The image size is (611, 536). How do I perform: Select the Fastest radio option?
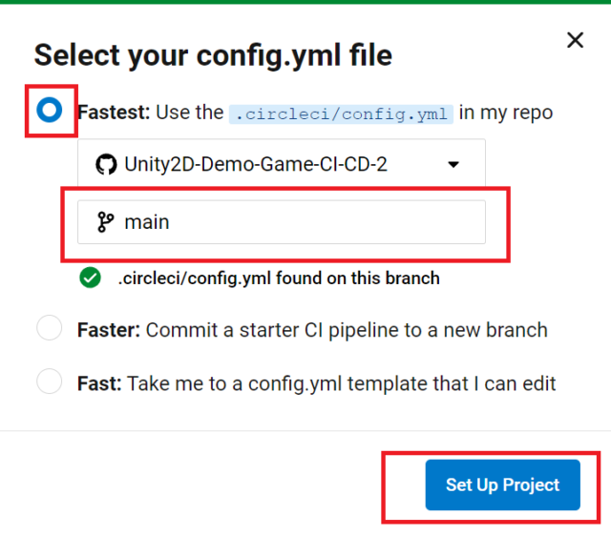(49, 111)
